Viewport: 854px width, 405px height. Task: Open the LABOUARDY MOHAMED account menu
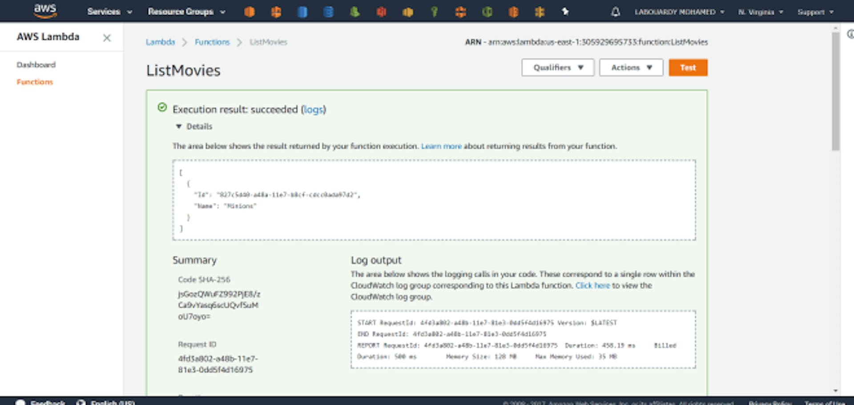point(679,12)
